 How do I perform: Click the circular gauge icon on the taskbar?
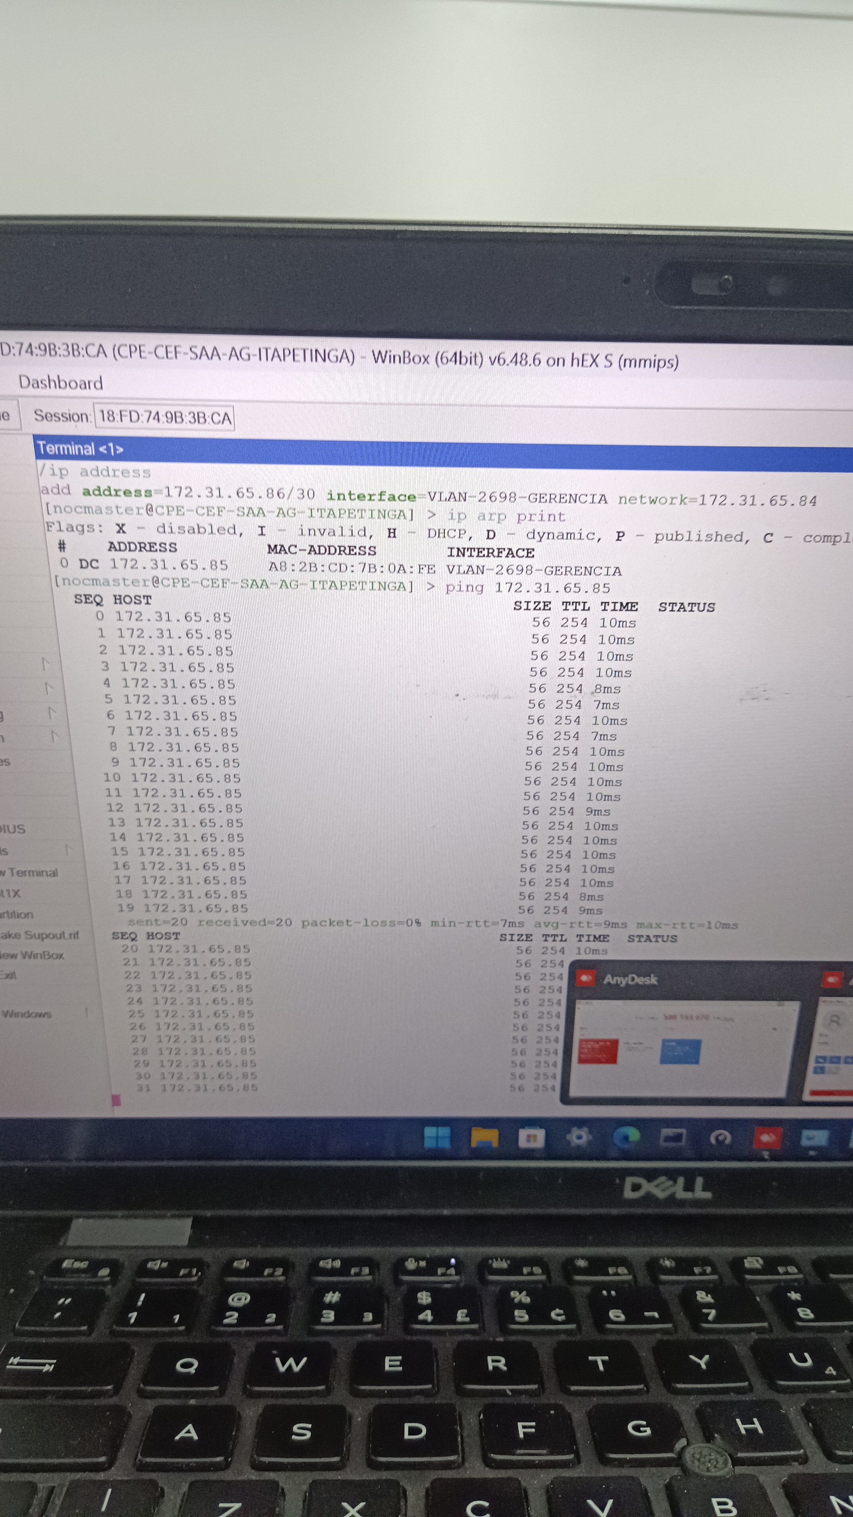720,1138
